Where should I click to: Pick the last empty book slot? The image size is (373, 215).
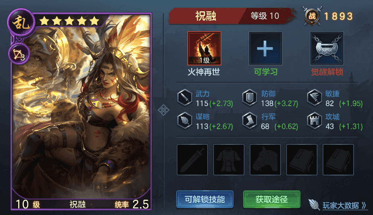pos(338,160)
